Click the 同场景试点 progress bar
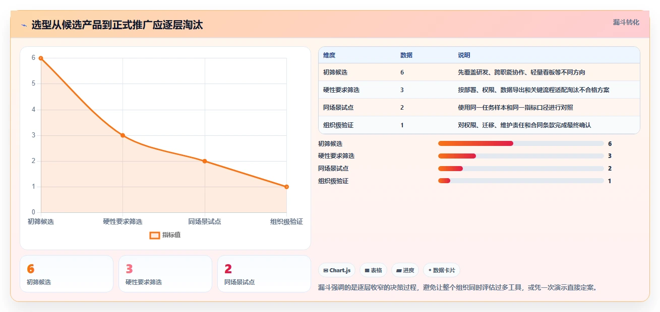660x312 pixels. pos(521,169)
